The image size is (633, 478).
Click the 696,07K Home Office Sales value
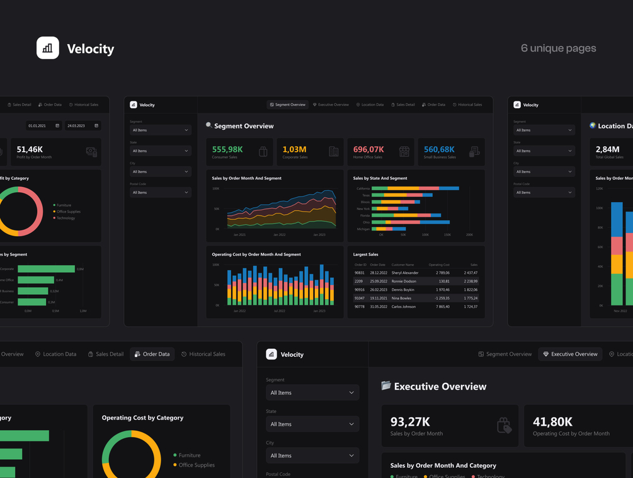tap(368, 149)
